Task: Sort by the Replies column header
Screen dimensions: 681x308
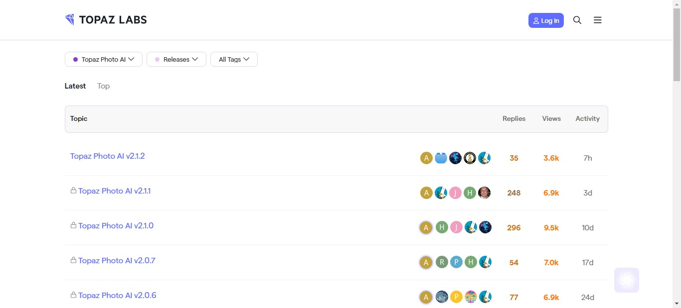Action: point(514,119)
